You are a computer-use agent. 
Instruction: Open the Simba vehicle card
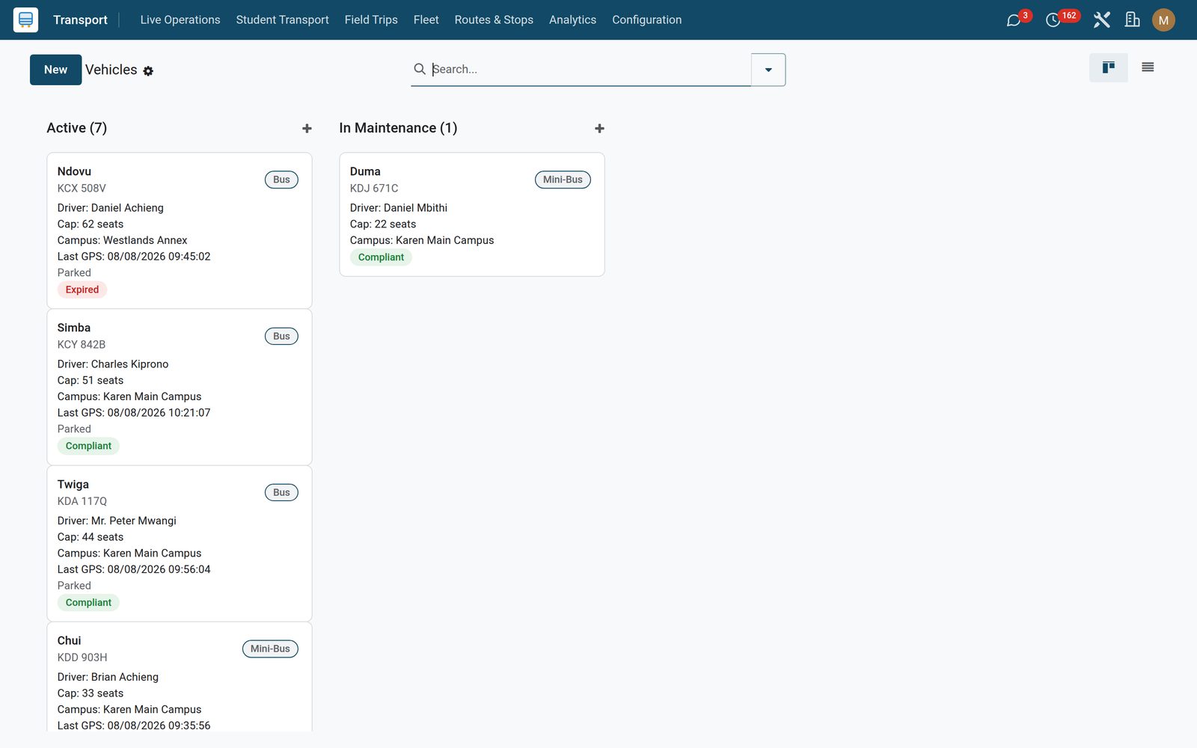(x=180, y=387)
